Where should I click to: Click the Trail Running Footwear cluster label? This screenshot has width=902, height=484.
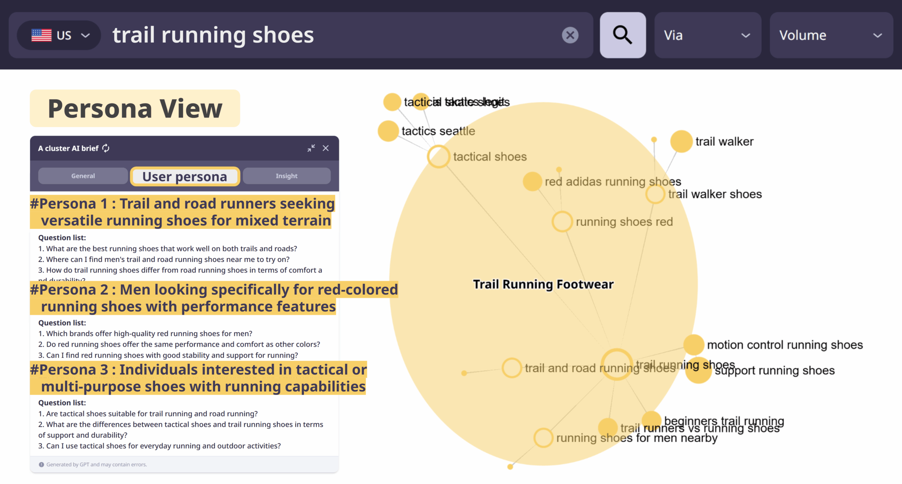coord(543,284)
